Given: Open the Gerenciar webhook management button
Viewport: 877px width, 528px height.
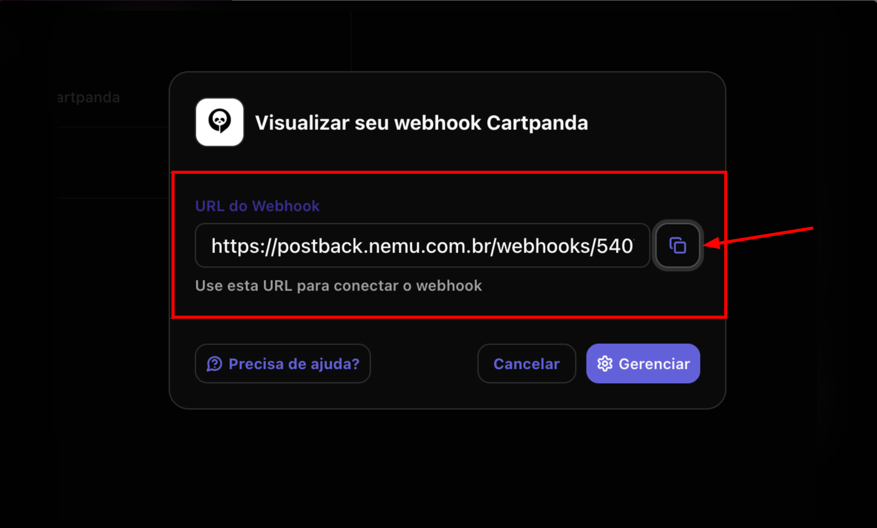Looking at the screenshot, I should click(643, 364).
